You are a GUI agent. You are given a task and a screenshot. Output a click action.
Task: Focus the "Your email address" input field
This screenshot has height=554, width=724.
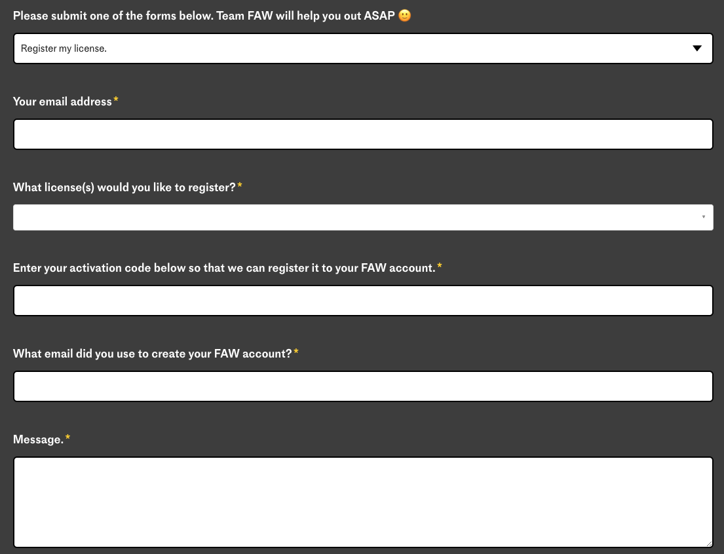pos(363,134)
